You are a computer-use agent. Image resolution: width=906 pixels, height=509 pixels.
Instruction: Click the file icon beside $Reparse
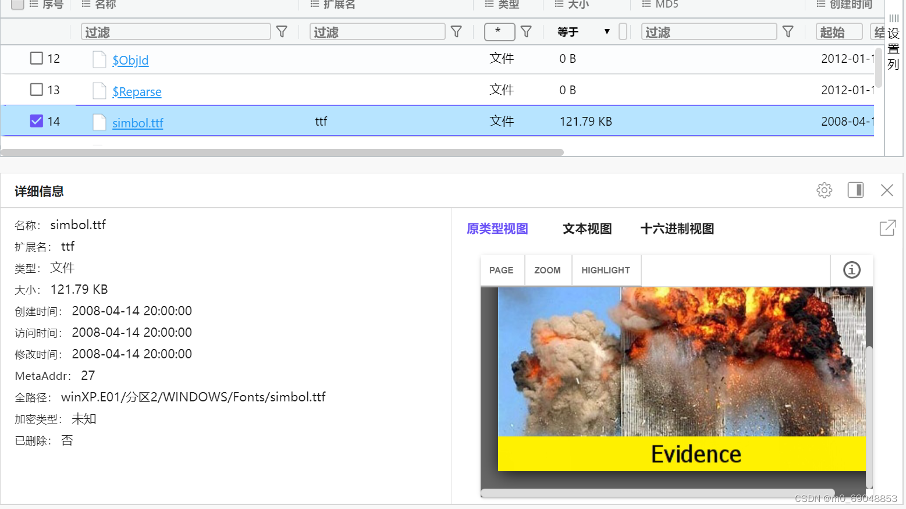click(100, 91)
